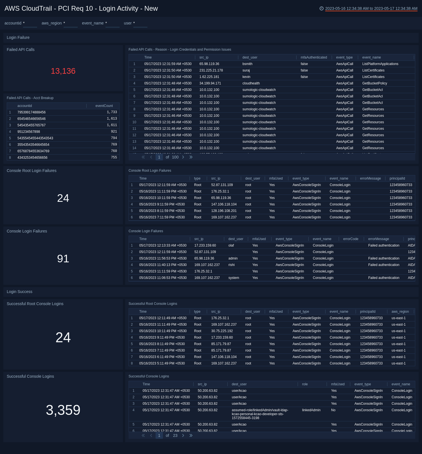Go to next page of Failed API Calls table
This screenshot has height=454, width=422.
183,157
